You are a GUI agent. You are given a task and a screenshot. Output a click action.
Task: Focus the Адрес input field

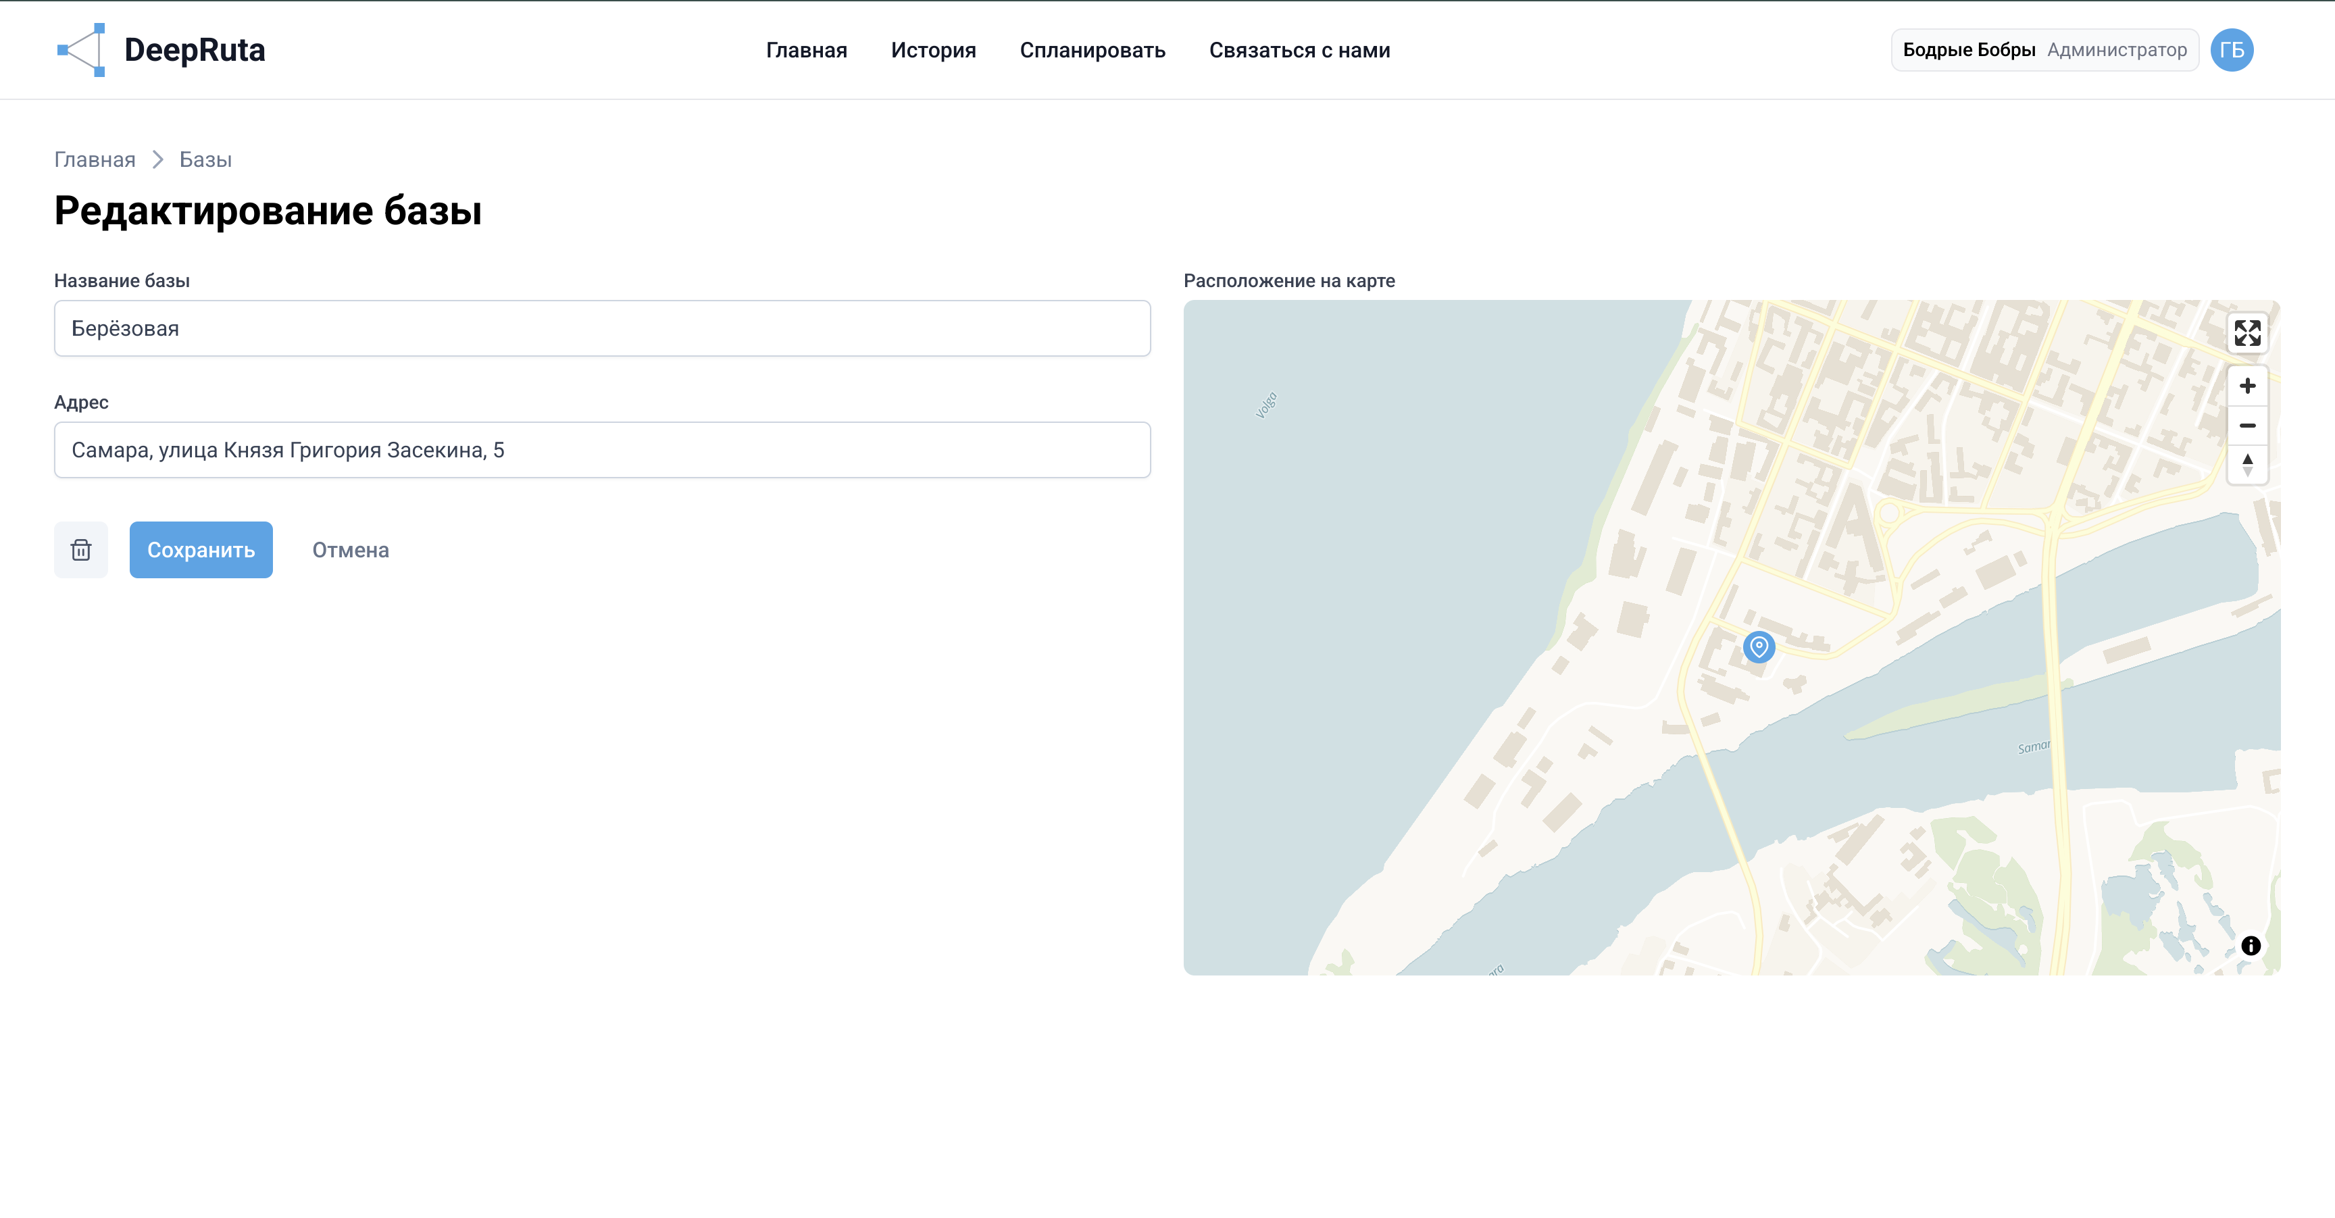[x=602, y=449]
